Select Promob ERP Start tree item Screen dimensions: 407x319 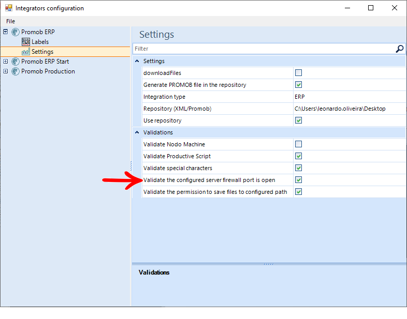point(45,62)
